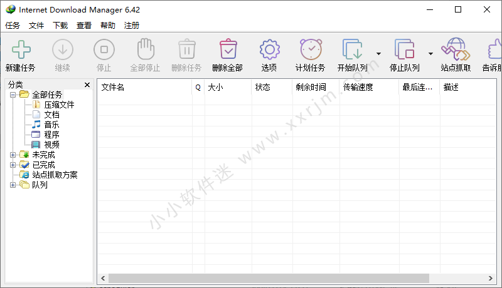The width and height of the screenshot is (502, 288).
Task: Expand the 已完成 tree node
Action: click(x=13, y=165)
